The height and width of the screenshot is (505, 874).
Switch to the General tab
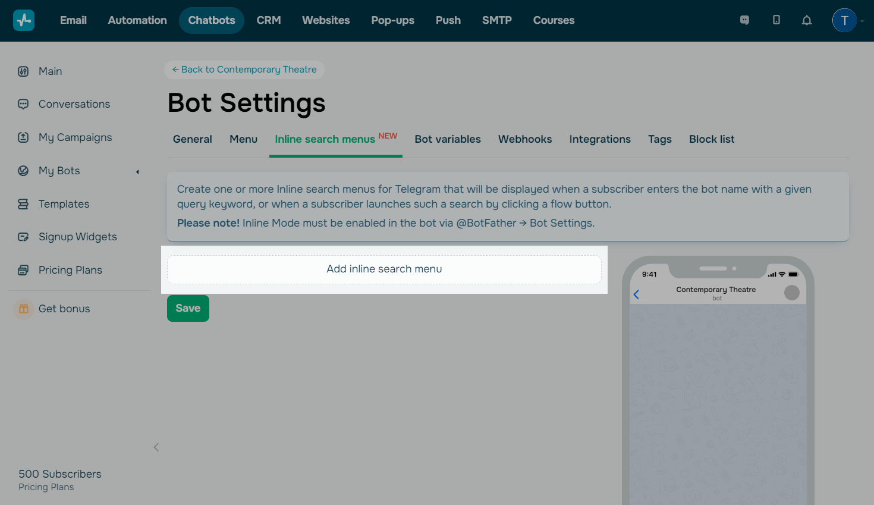click(193, 139)
